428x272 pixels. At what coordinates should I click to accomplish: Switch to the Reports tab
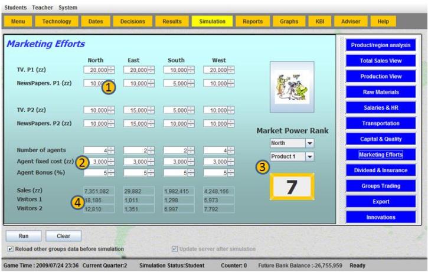click(x=253, y=21)
